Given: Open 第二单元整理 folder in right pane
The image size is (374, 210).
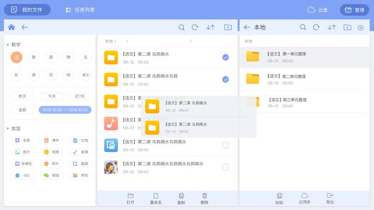Looking at the screenshot, I should [305, 79].
